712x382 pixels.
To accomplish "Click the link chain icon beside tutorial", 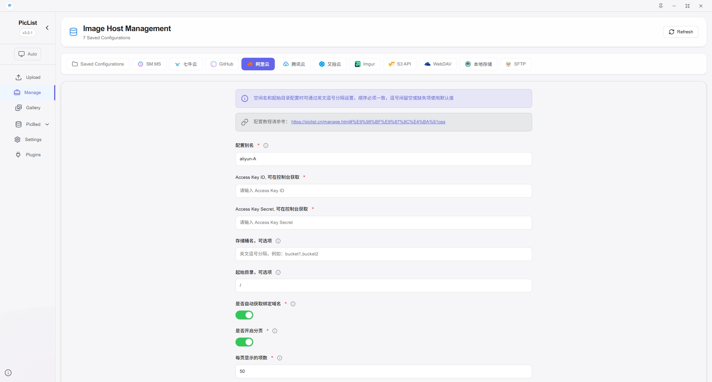I will click(245, 122).
